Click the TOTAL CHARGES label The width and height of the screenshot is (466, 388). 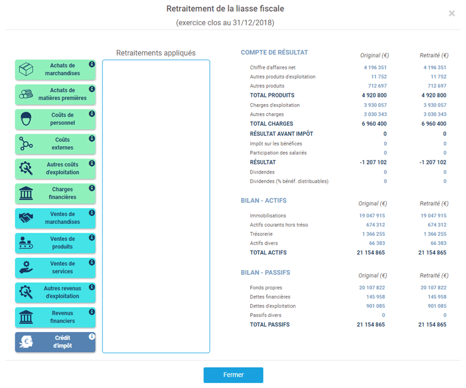(x=271, y=124)
